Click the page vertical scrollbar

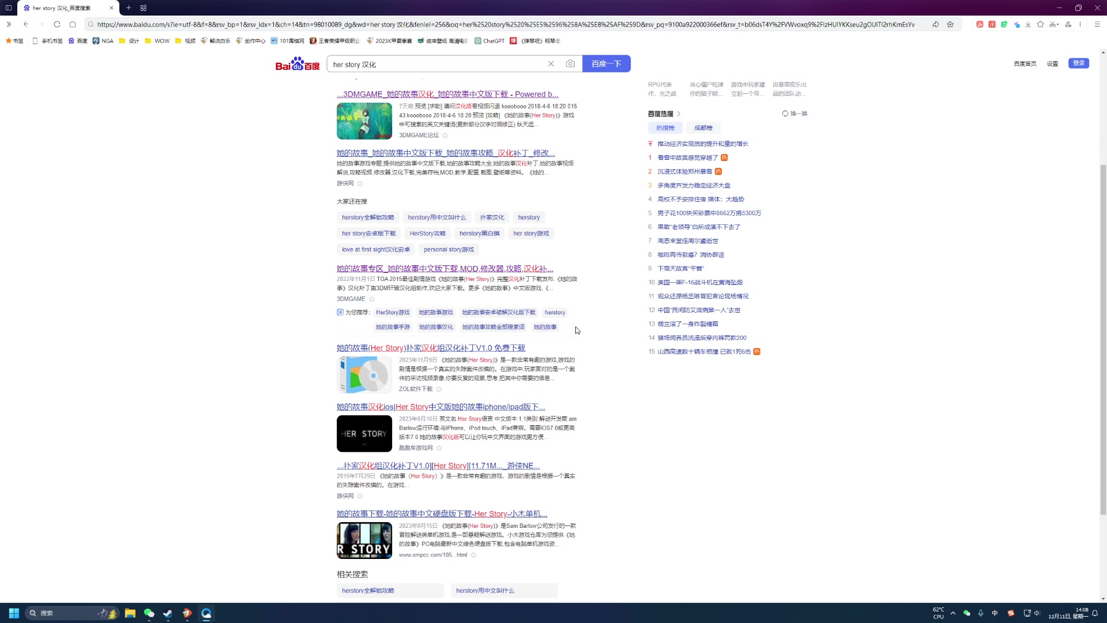coord(1103,339)
